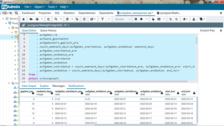
Task: Select the postgres/Malte... query tab
Action: click(169, 13)
